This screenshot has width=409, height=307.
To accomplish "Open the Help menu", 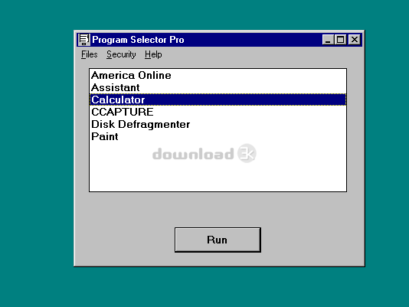I will (153, 54).
